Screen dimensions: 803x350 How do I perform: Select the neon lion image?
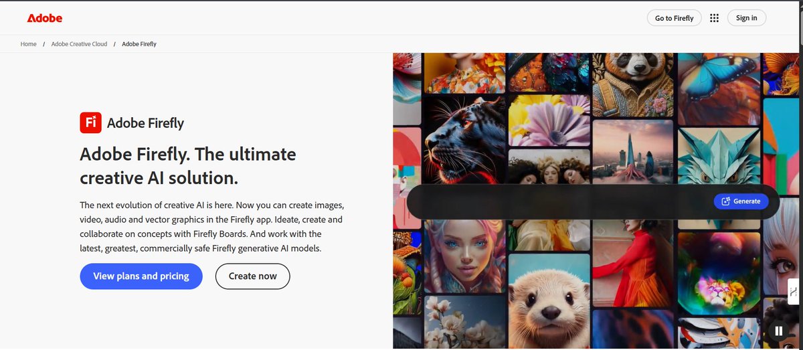point(719,273)
